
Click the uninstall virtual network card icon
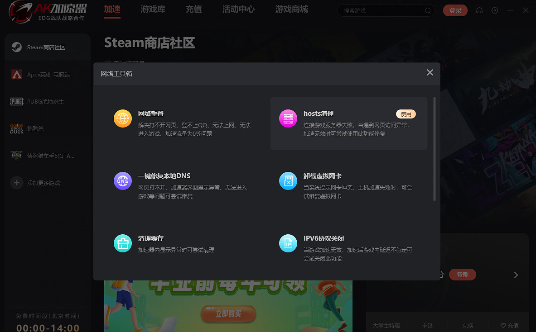(288, 181)
